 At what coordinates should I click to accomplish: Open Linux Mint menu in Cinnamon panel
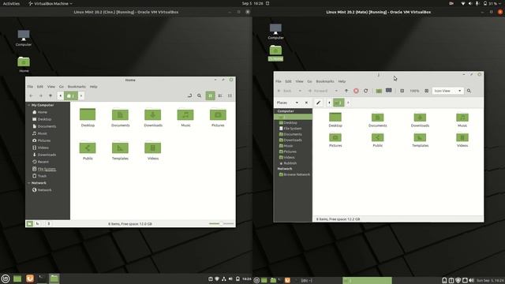coord(6,278)
